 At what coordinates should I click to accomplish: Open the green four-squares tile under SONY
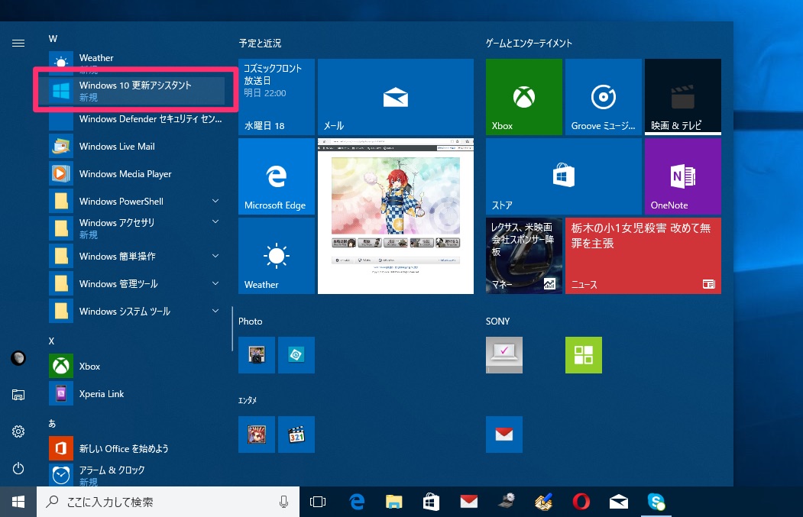(583, 355)
